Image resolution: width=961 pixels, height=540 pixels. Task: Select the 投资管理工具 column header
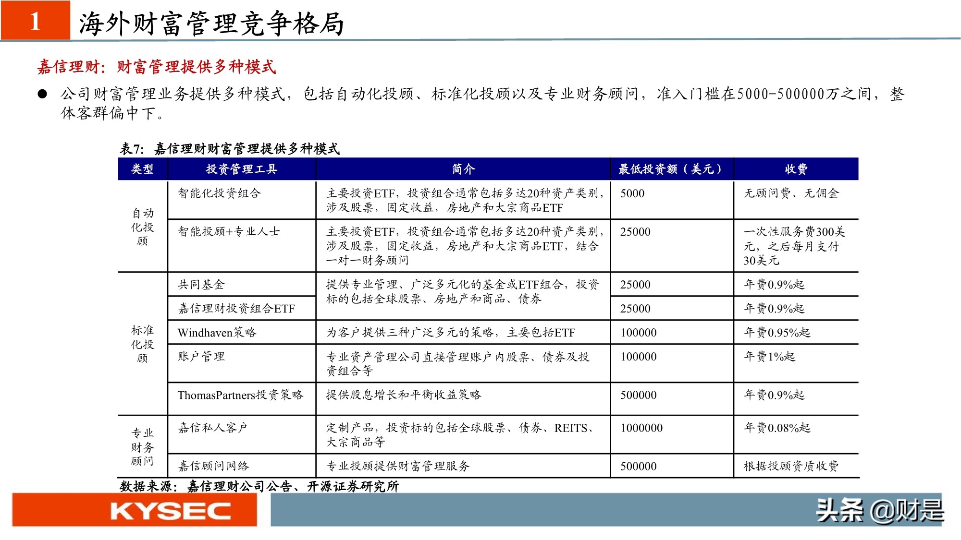(241, 168)
